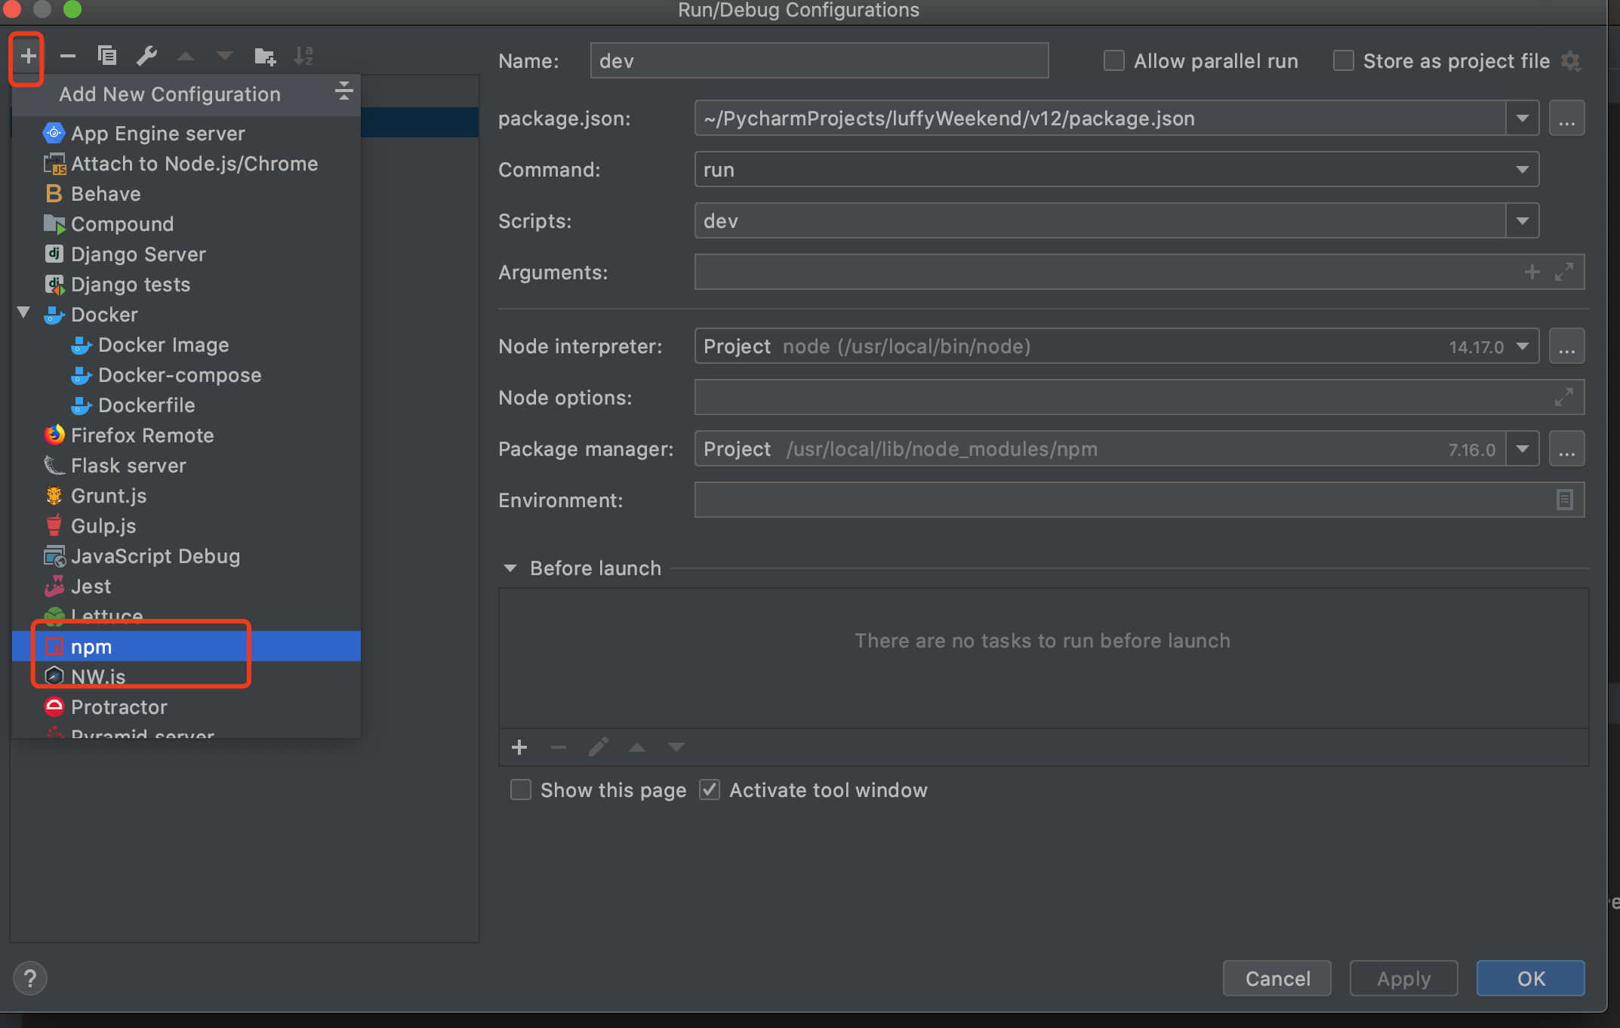1620x1028 pixels.
Task: Select Django Server configuration type
Action: [186, 254]
